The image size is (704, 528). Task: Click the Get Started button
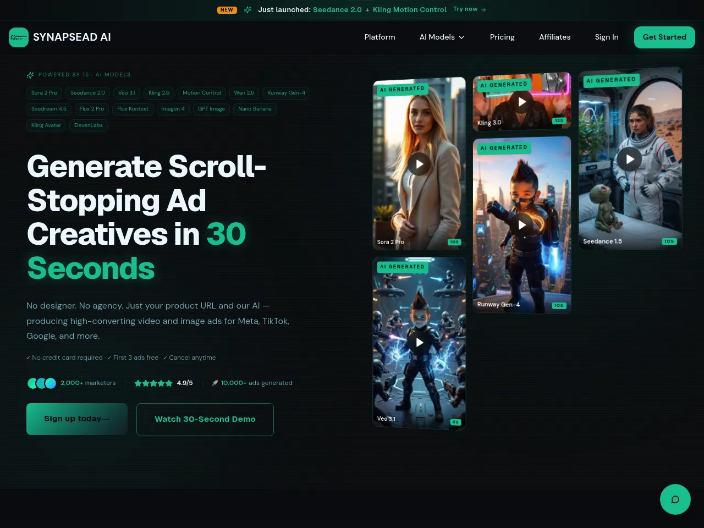(664, 37)
